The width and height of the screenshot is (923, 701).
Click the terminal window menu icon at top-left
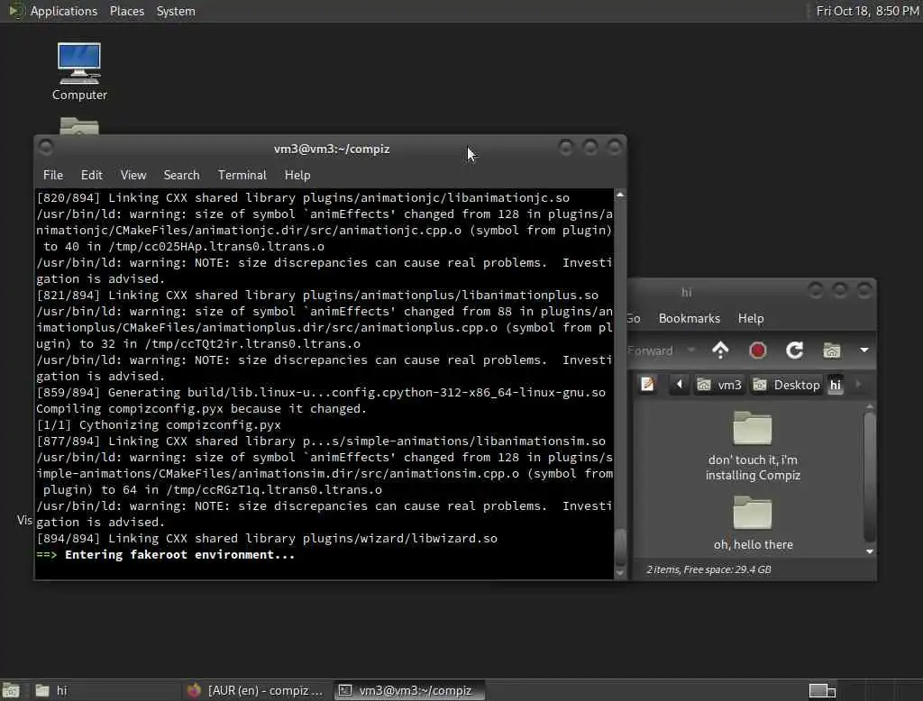(x=46, y=147)
